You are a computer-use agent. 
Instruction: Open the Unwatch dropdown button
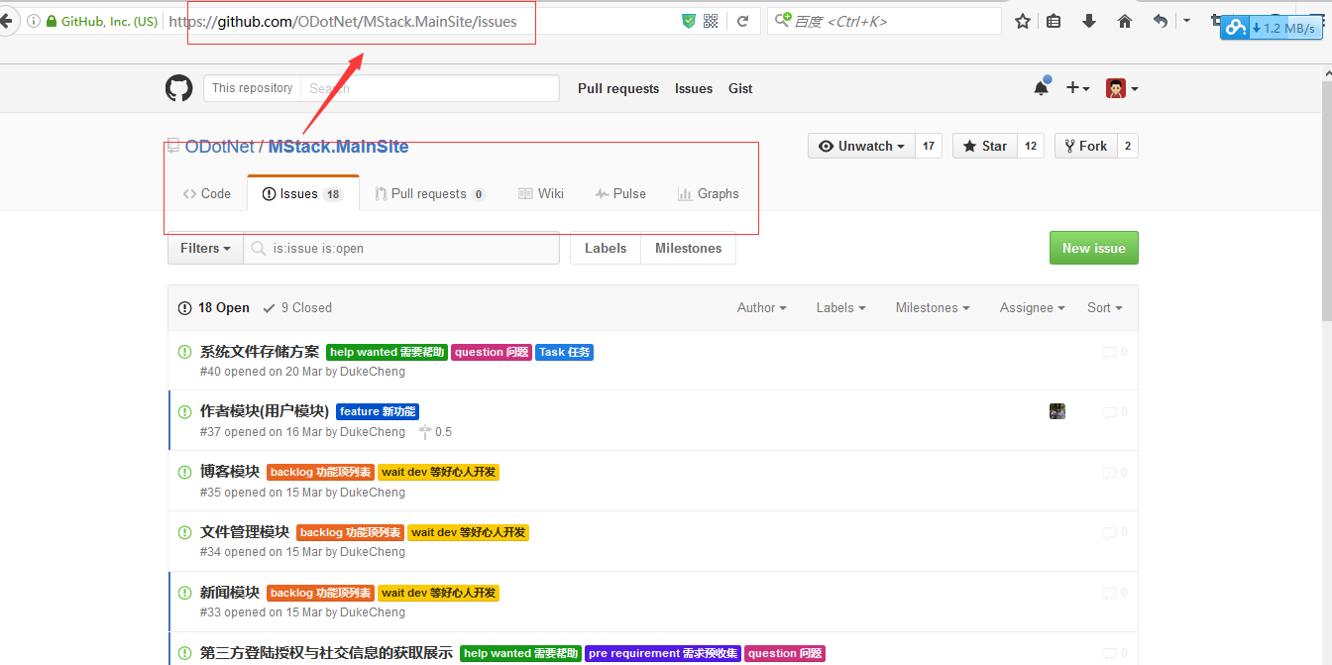tap(861, 146)
